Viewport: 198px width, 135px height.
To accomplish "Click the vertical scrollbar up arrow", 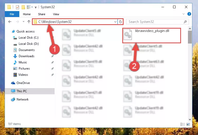I will click(190, 29).
